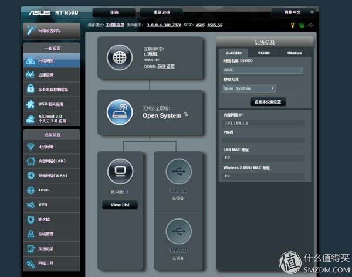Open the language selection dropdown
Screen dimensions: 352x277
pyautogui.click(x=294, y=12)
